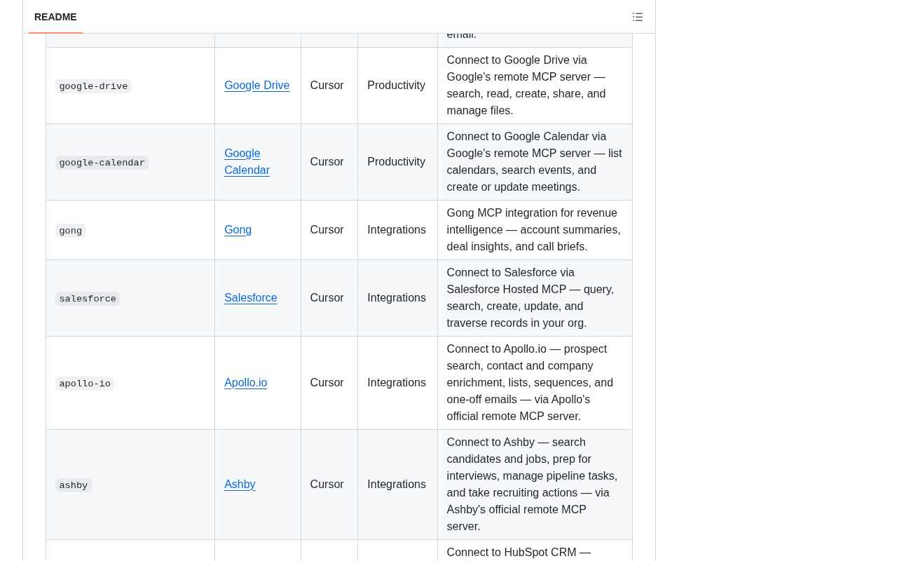897x561 pixels.
Task: Select the ashby code label
Action: (x=73, y=485)
